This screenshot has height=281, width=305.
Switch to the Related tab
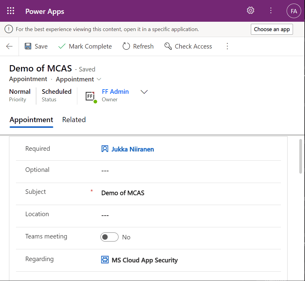coord(74,120)
